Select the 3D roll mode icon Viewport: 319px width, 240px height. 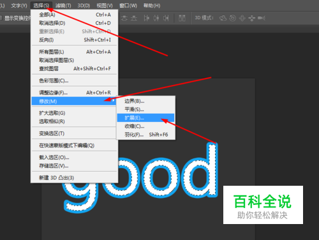(233, 19)
